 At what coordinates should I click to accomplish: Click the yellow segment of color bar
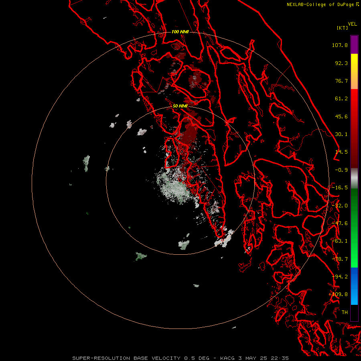[354, 71]
